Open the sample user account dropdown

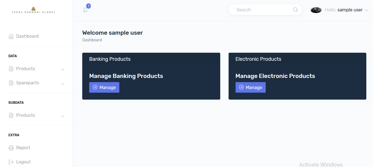coord(366,10)
